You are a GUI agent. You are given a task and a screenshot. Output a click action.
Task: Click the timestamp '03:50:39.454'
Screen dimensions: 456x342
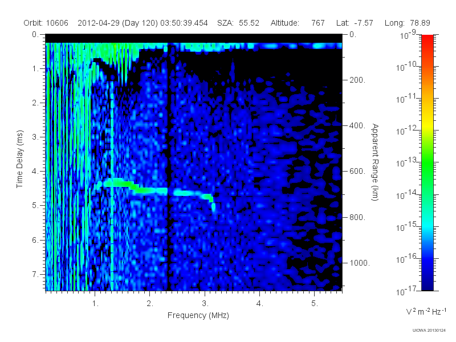(184, 23)
